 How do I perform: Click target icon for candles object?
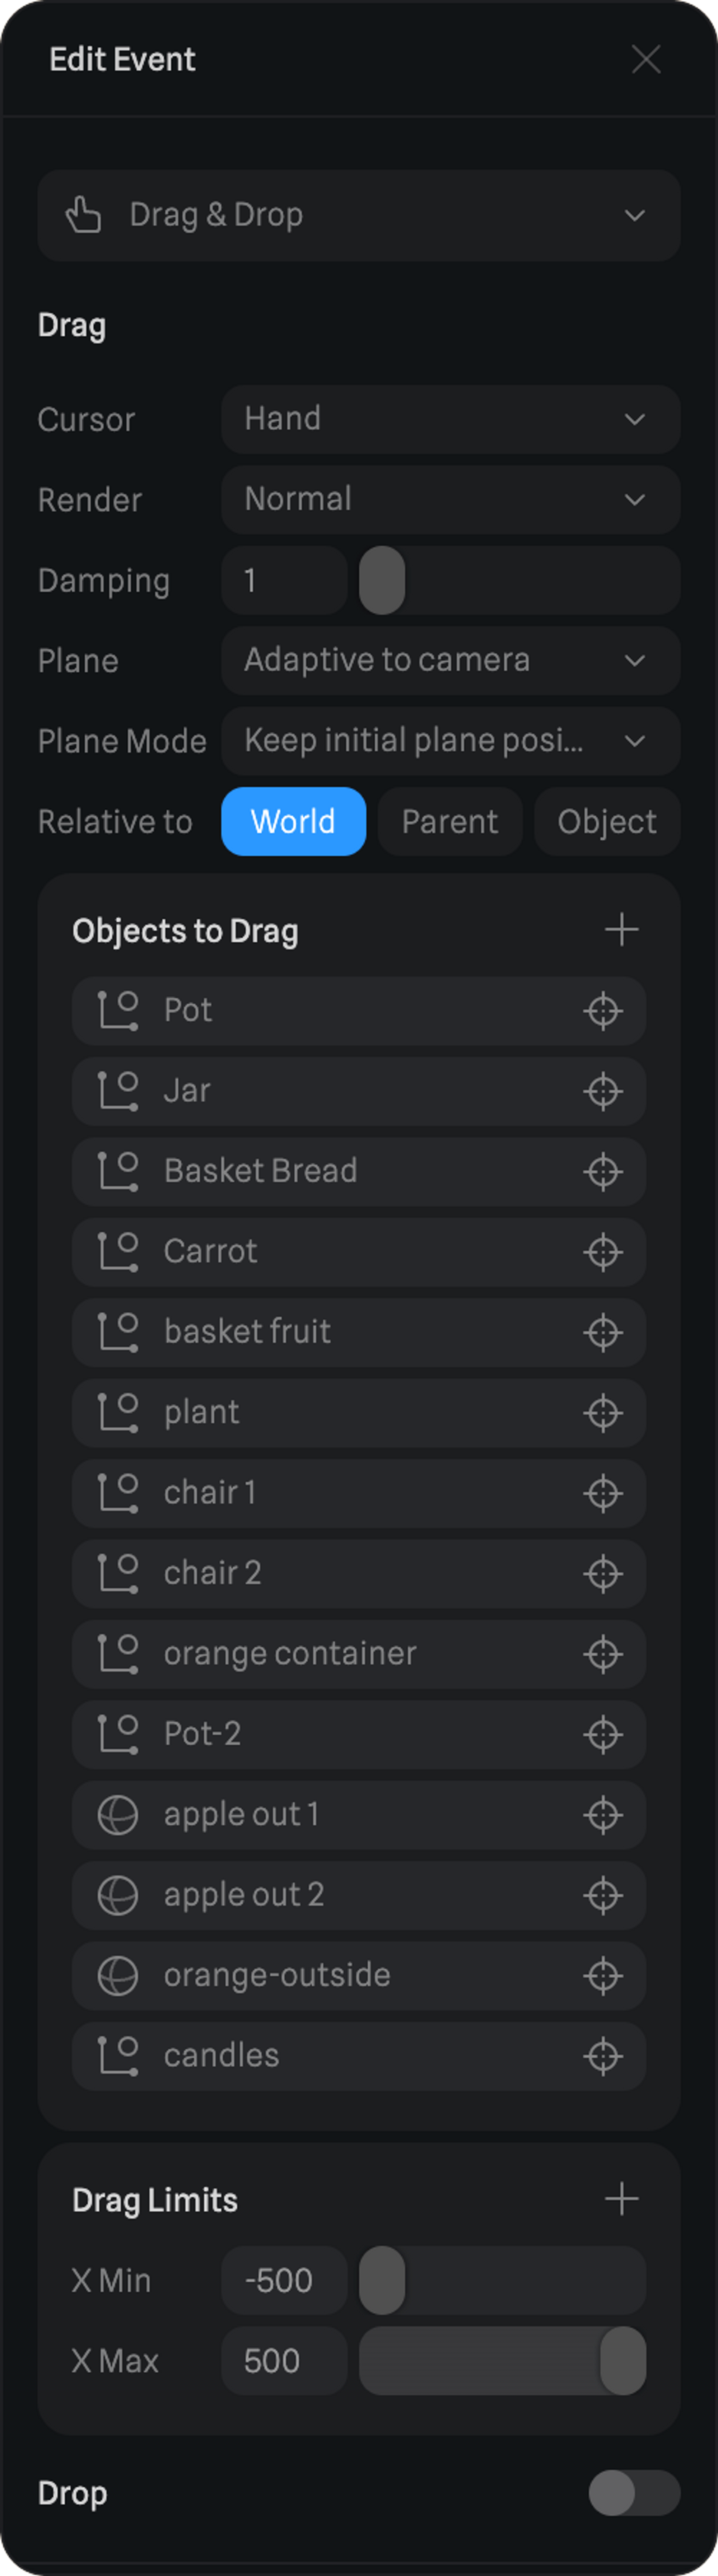coord(603,2056)
